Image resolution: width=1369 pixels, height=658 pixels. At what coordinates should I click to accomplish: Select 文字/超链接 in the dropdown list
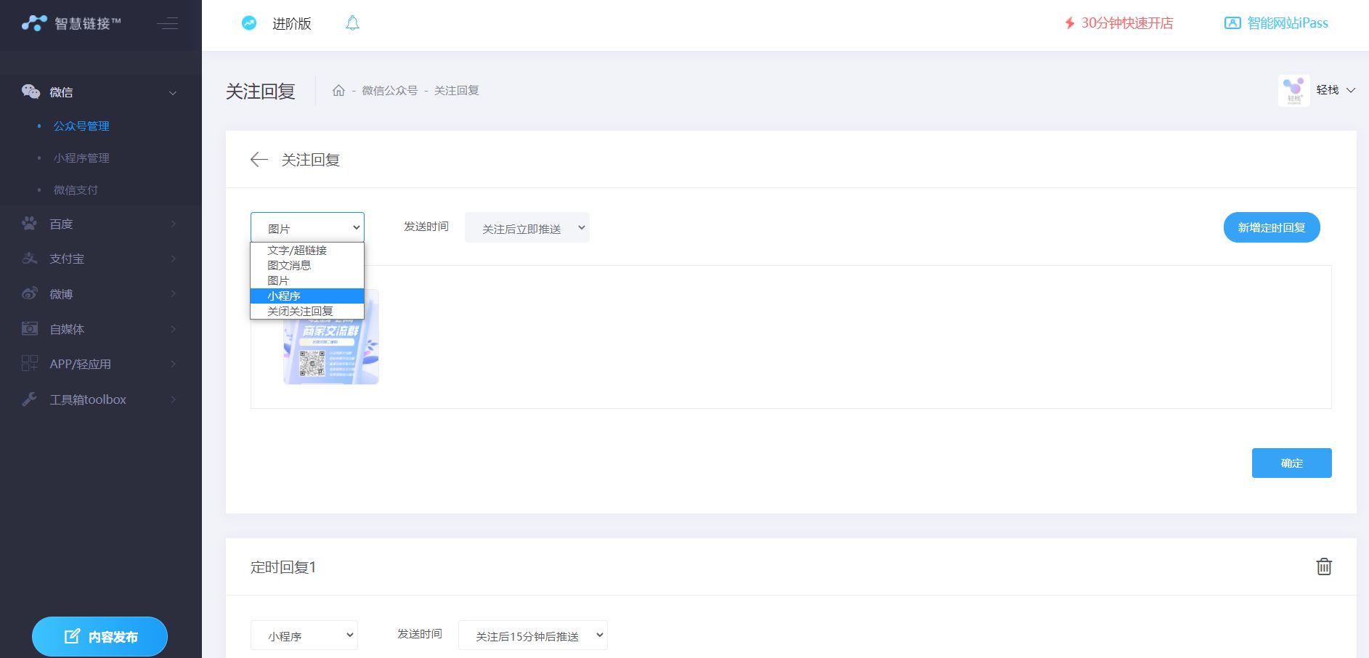(307, 250)
